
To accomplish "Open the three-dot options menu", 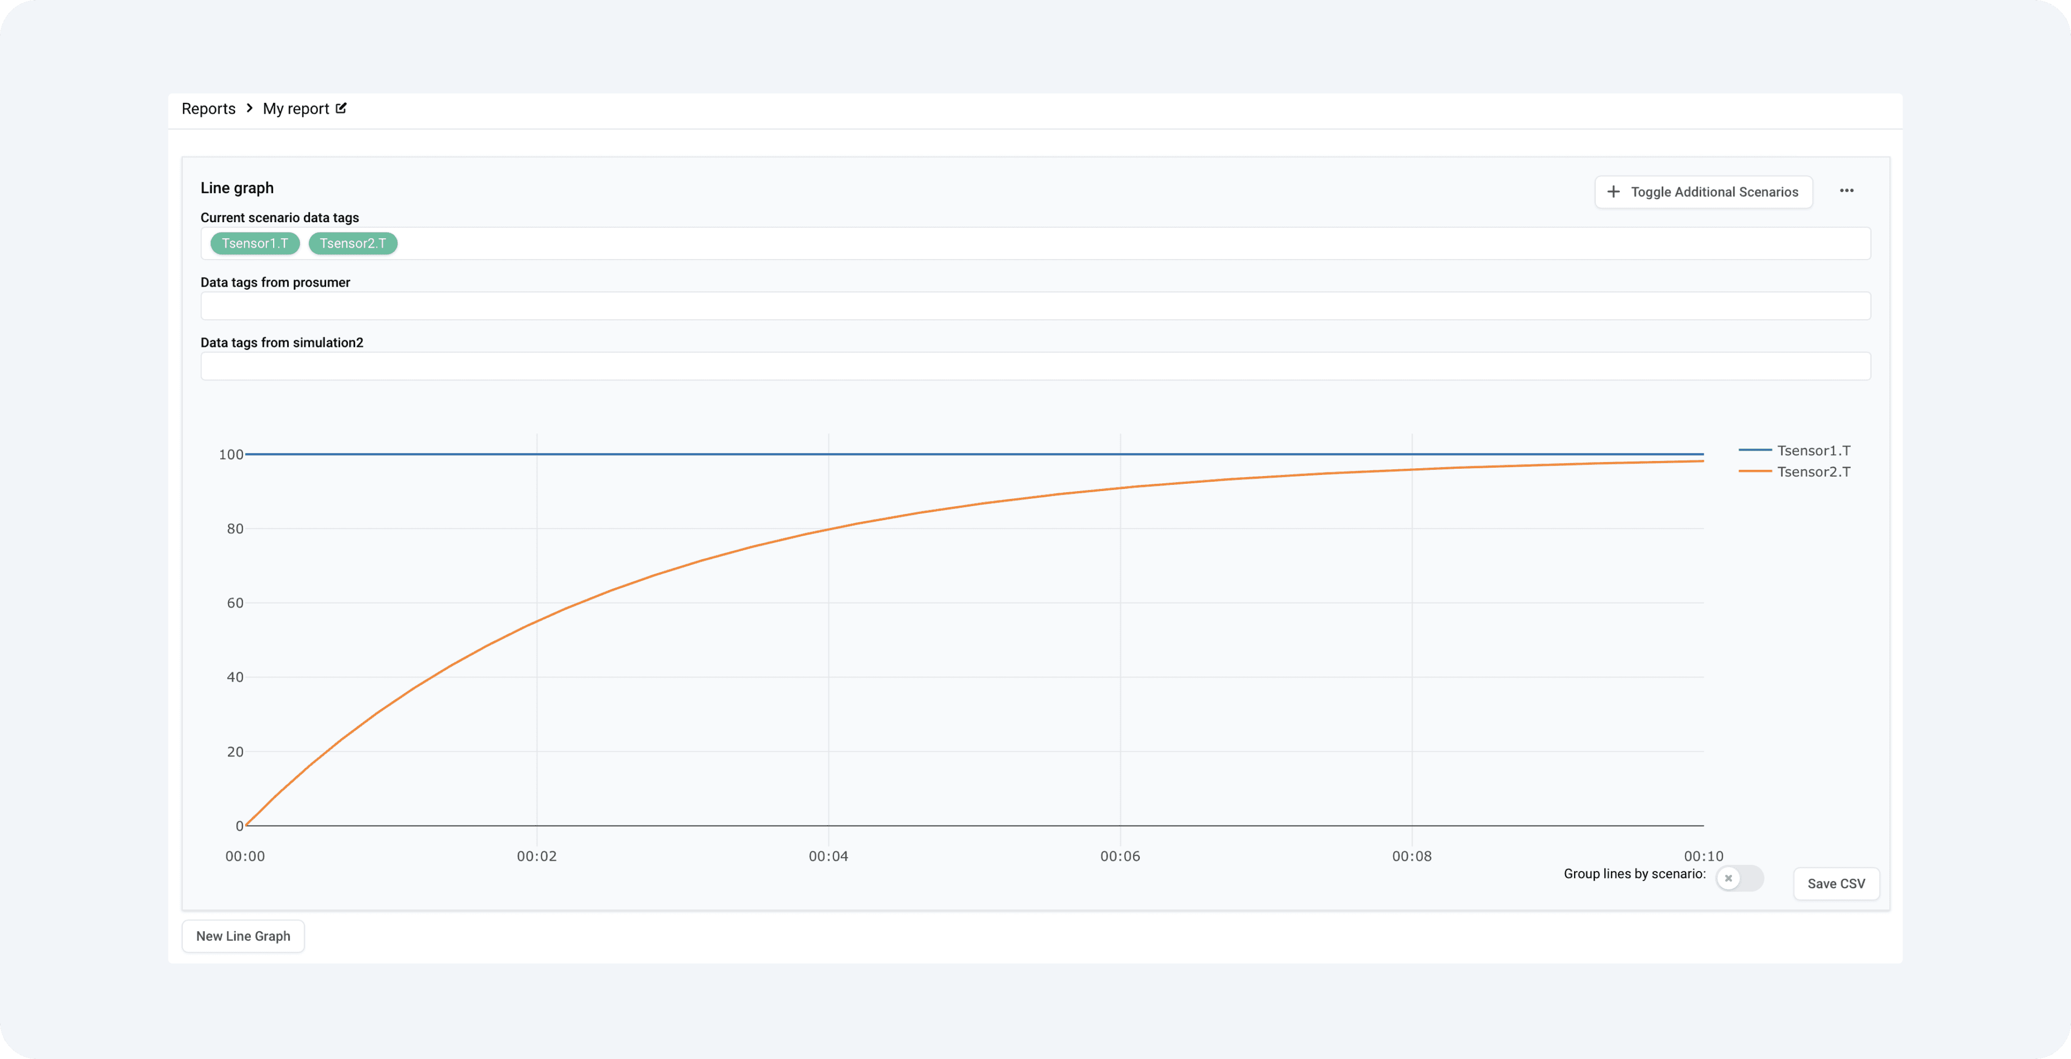I will [x=1847, y=191].
